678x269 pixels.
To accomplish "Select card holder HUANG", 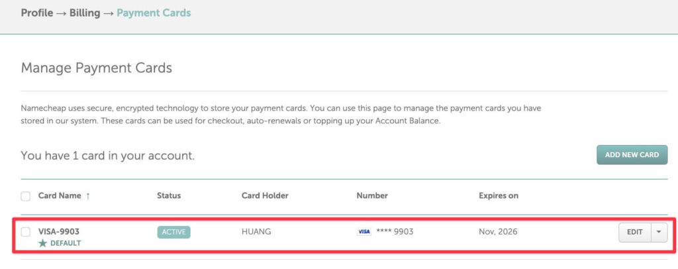I will pyautogui.click(x=256, y=232).
